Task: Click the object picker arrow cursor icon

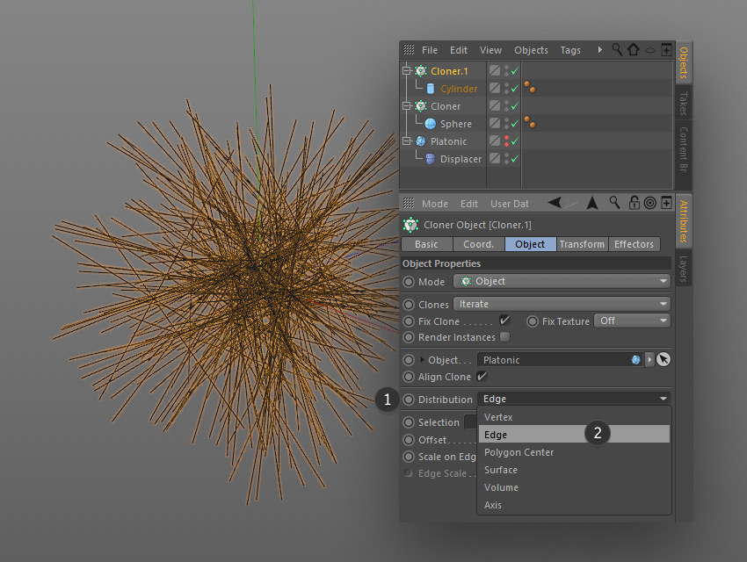Action: [664, 359]
